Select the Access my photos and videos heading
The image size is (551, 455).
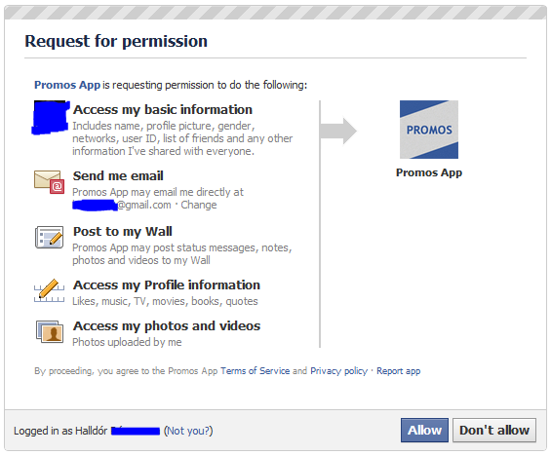pyautogui.click(x=167, y=326)
